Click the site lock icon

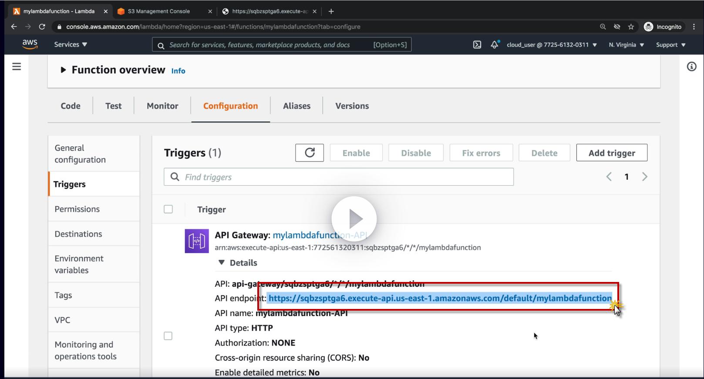(59, 27)
